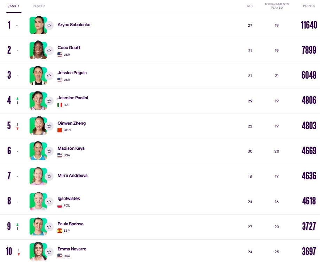
Task: Click Coco Gauff's player photo
Action: 38,51
